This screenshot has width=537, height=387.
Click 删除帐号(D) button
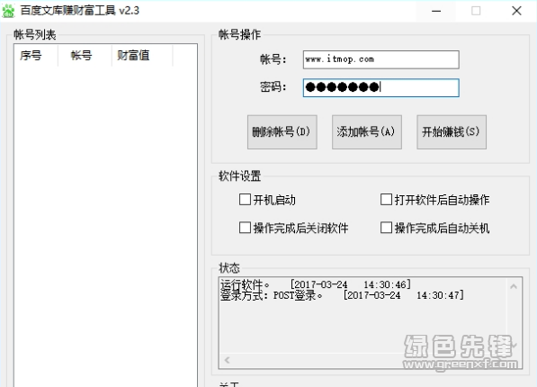(282, 132)
